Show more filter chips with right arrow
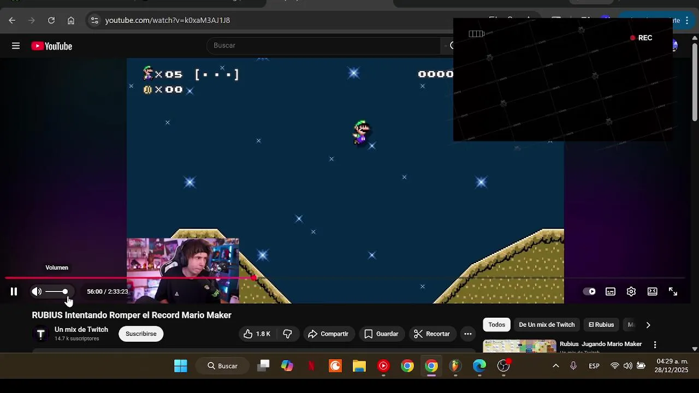Screen dimensions: 699x393 pyautogui.click(x=648, y=325)
